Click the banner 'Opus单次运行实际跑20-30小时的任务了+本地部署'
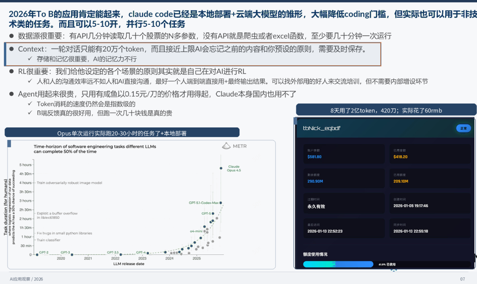 coord(122,133)
